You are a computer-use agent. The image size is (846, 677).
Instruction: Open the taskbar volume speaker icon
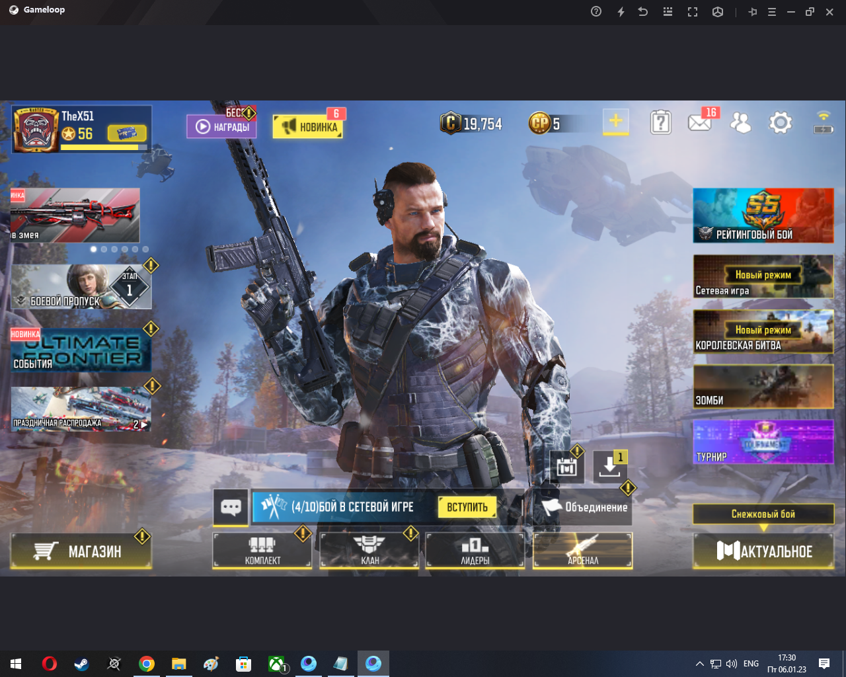731,664
